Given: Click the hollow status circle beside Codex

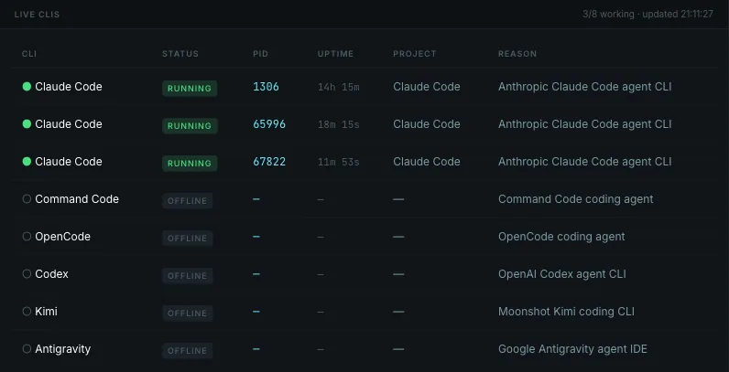Looking at the screenshot, I should pos(27,274).
